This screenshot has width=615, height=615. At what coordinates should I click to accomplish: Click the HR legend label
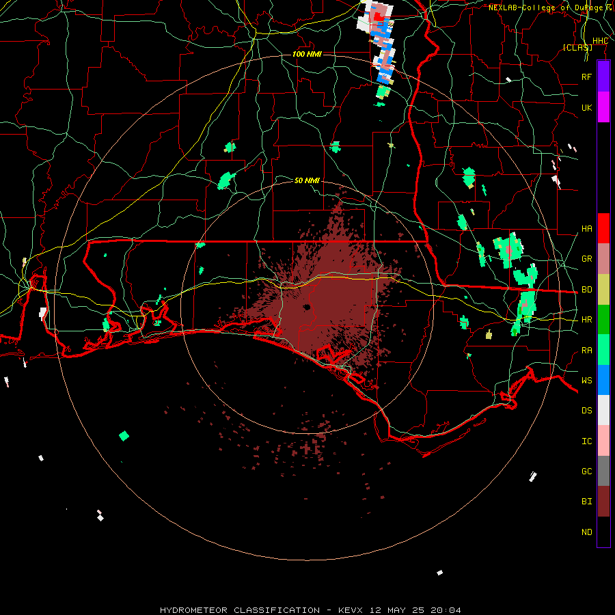coord(587,320)
